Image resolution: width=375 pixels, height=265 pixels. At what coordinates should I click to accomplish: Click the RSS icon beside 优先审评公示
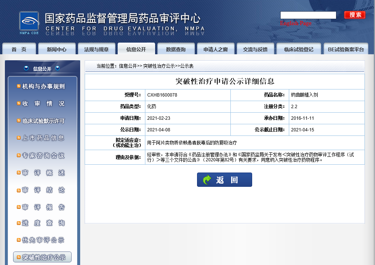[x=19, y=240]
